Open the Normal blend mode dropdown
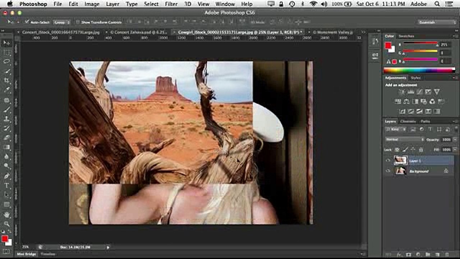 tap(405, 139)
